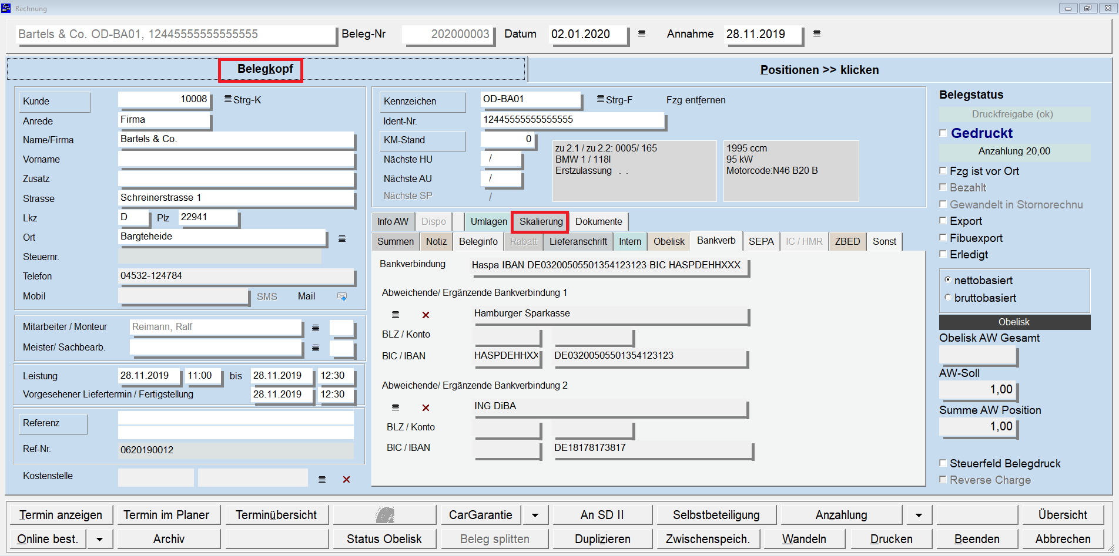This screenshot has width=1119, height=556.
Task: Click the gray icon button beside Terminübersicht
Action: [x=385, y=515]
